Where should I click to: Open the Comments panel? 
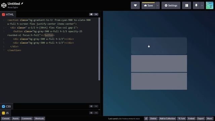pos(27,119)
